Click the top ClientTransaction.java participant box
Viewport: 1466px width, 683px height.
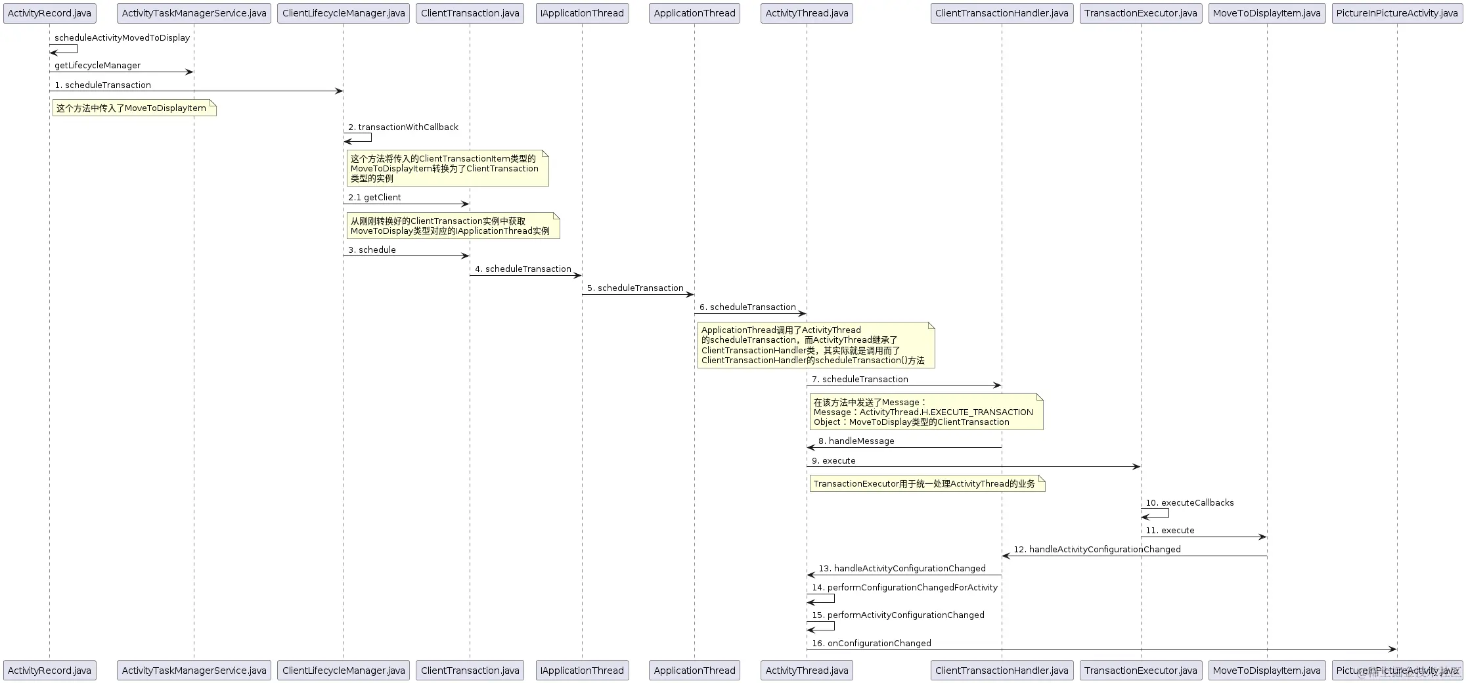pos(470,13)
